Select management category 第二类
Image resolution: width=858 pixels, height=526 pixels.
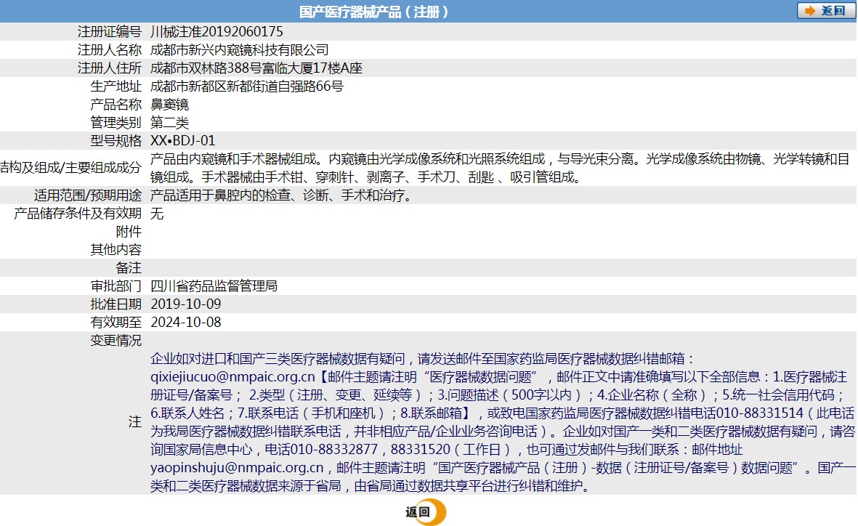point(169,122)
